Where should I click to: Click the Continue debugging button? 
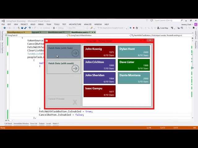tap(45, 28)
